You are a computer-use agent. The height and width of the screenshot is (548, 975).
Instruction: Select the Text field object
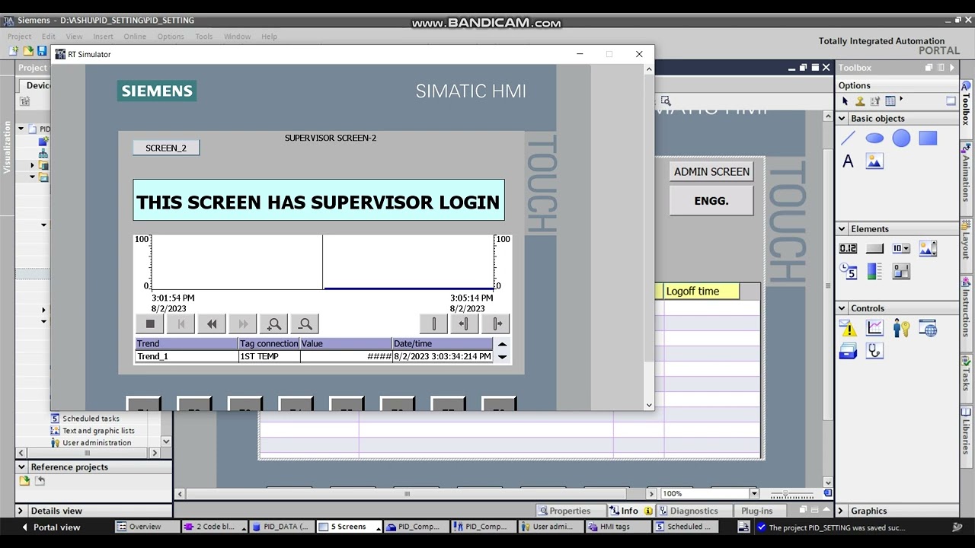tap(848, 161)
